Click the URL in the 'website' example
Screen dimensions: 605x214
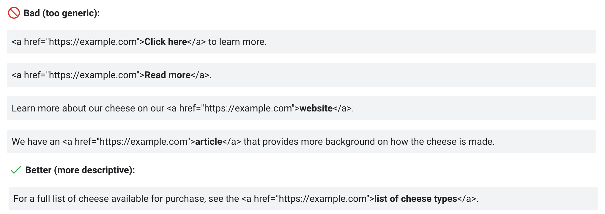pos(248,108)
